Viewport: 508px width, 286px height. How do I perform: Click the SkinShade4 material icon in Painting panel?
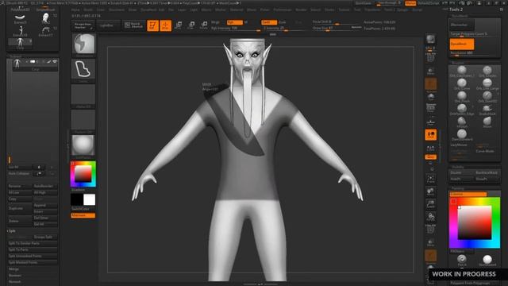coord(487,260)
